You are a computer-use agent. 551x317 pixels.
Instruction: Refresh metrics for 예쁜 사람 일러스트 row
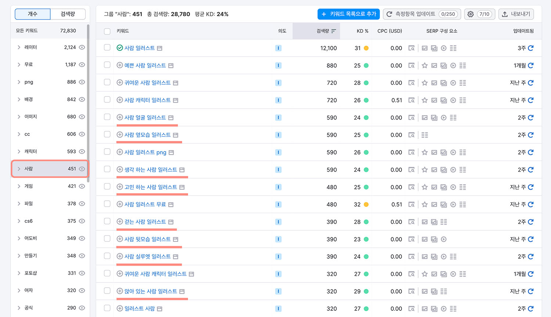(530, 65)
